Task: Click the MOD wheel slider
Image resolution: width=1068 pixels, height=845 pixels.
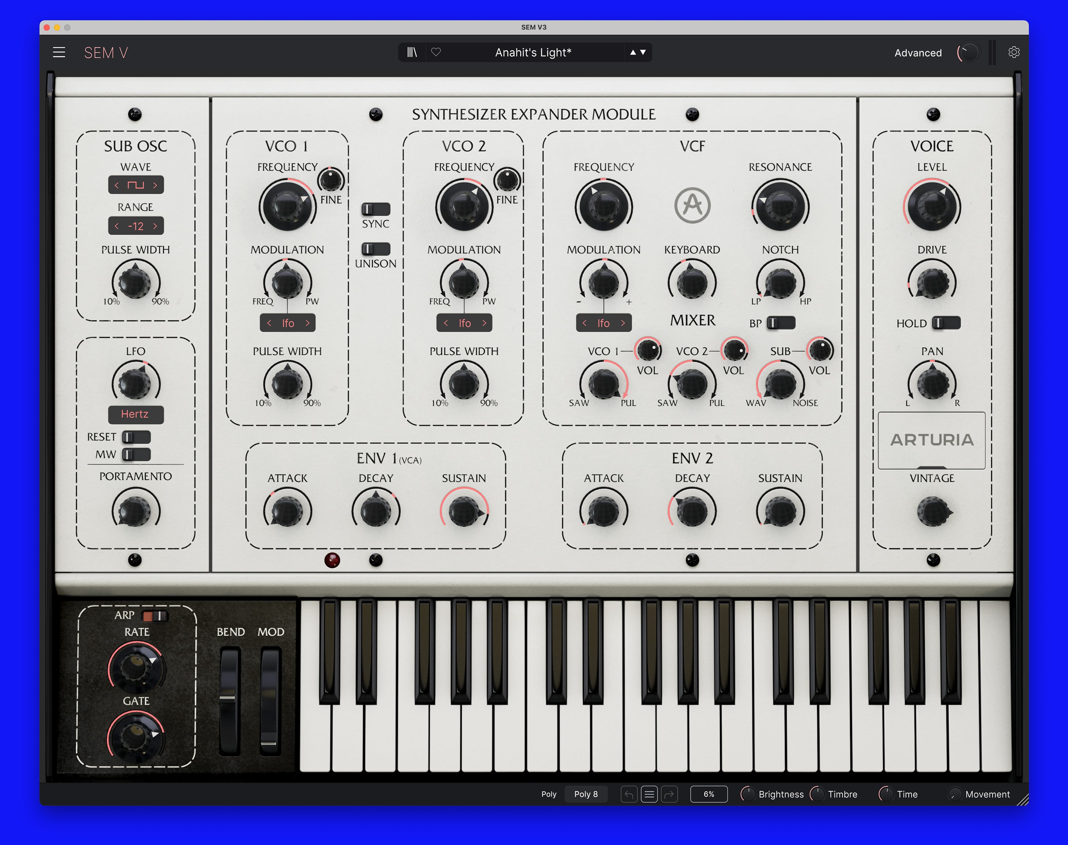Action: (269, 701)
